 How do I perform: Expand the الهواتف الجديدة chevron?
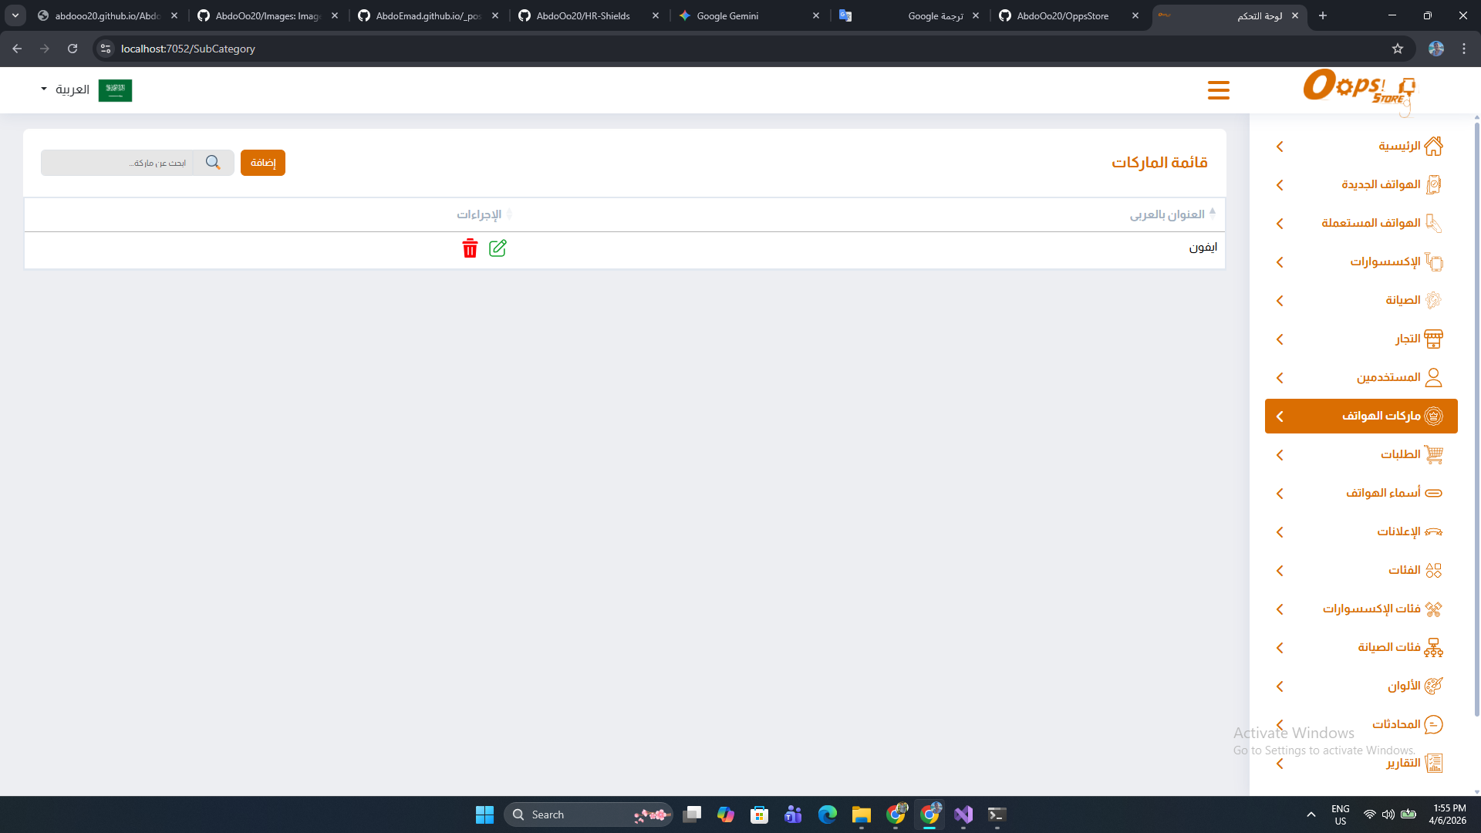(x=1280, y=185)
